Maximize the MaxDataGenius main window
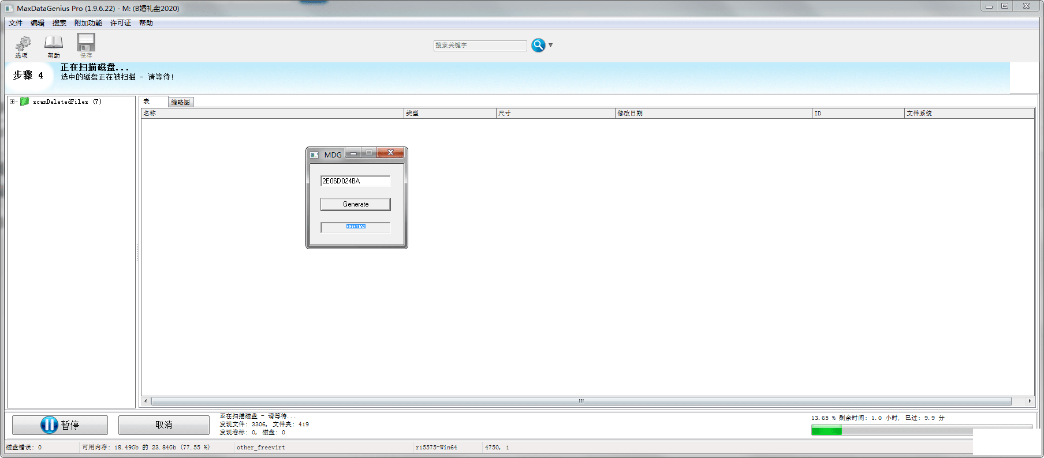 click(1005, 6)
